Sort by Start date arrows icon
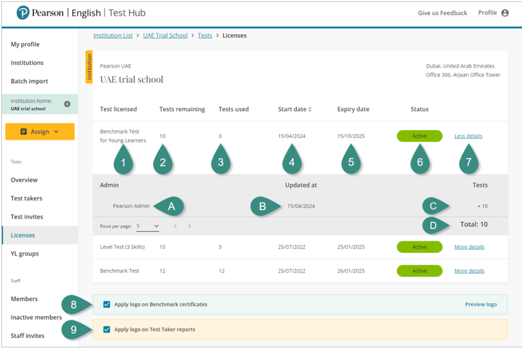Screen dimensions: 522x349 click(310, 109)
